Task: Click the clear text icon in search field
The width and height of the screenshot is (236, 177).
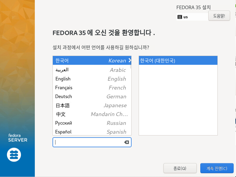Action: click(x=127, y=142)
